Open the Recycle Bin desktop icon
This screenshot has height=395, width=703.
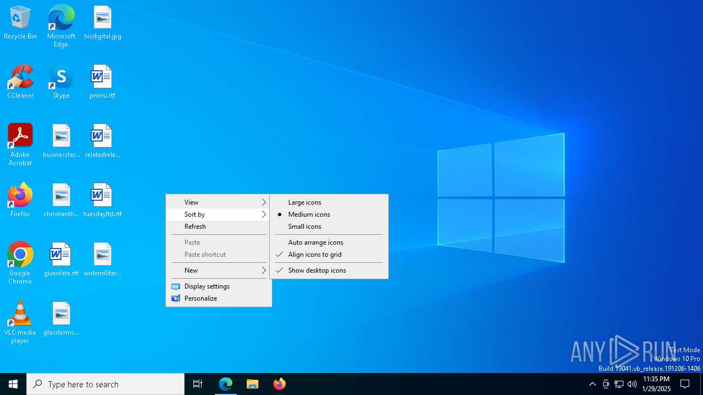click(x=20, y=23)
